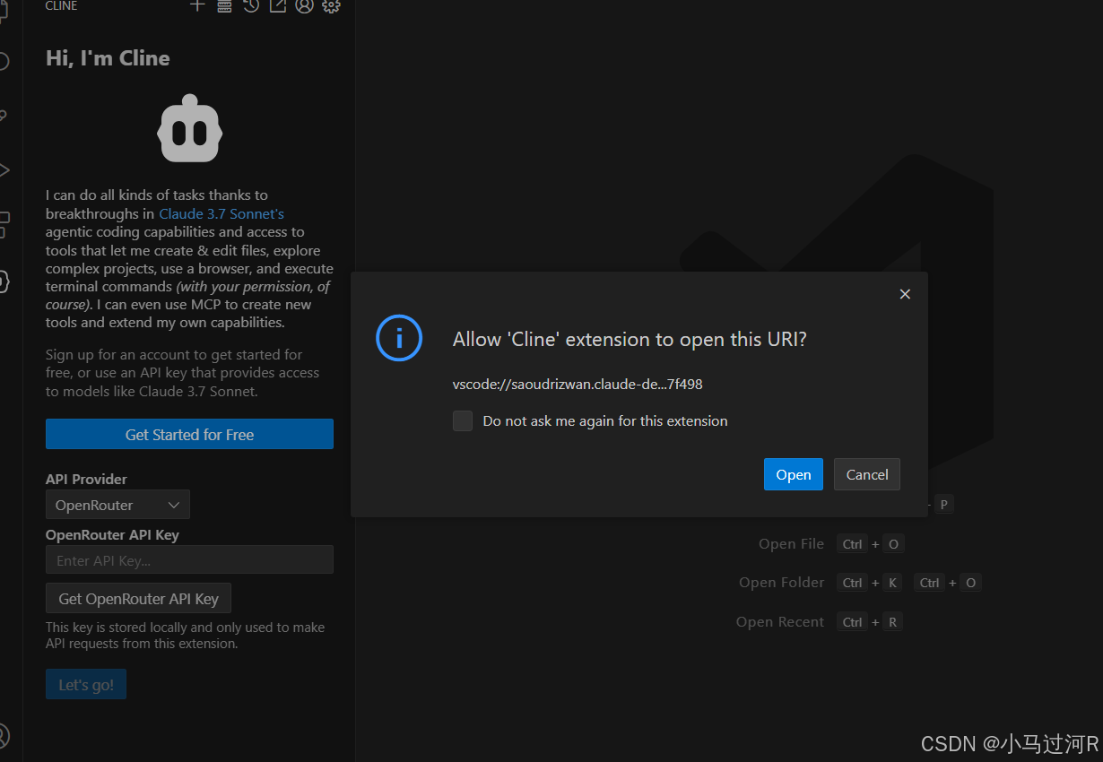Click the R key beside Open Recent
Viewport: 1103px width, 762px height.
892,622
